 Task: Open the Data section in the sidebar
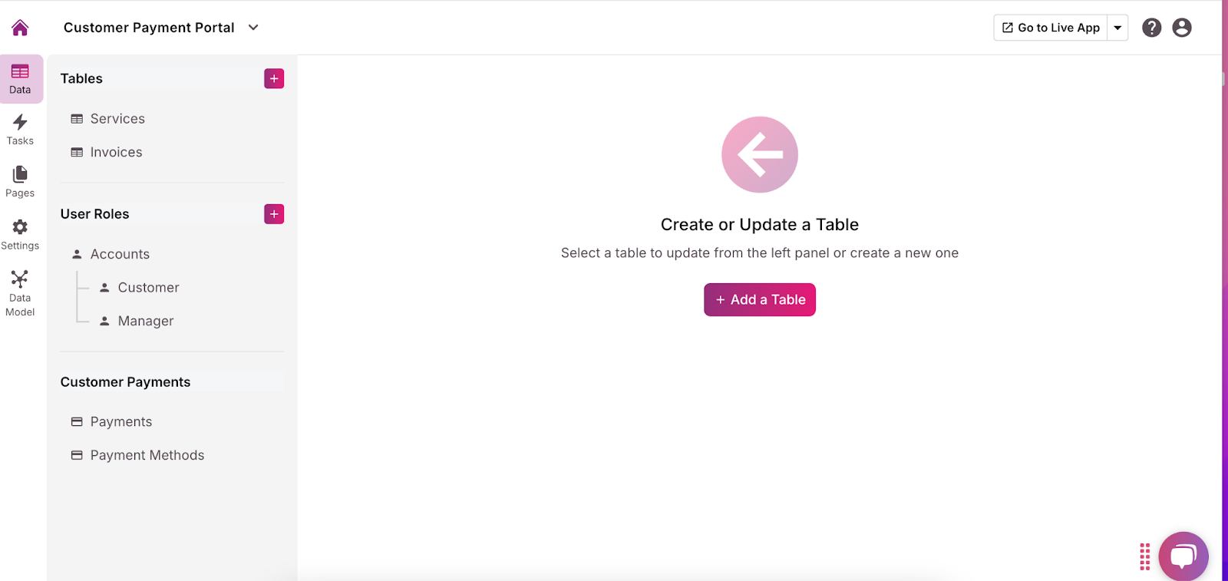tap(21, 79)
